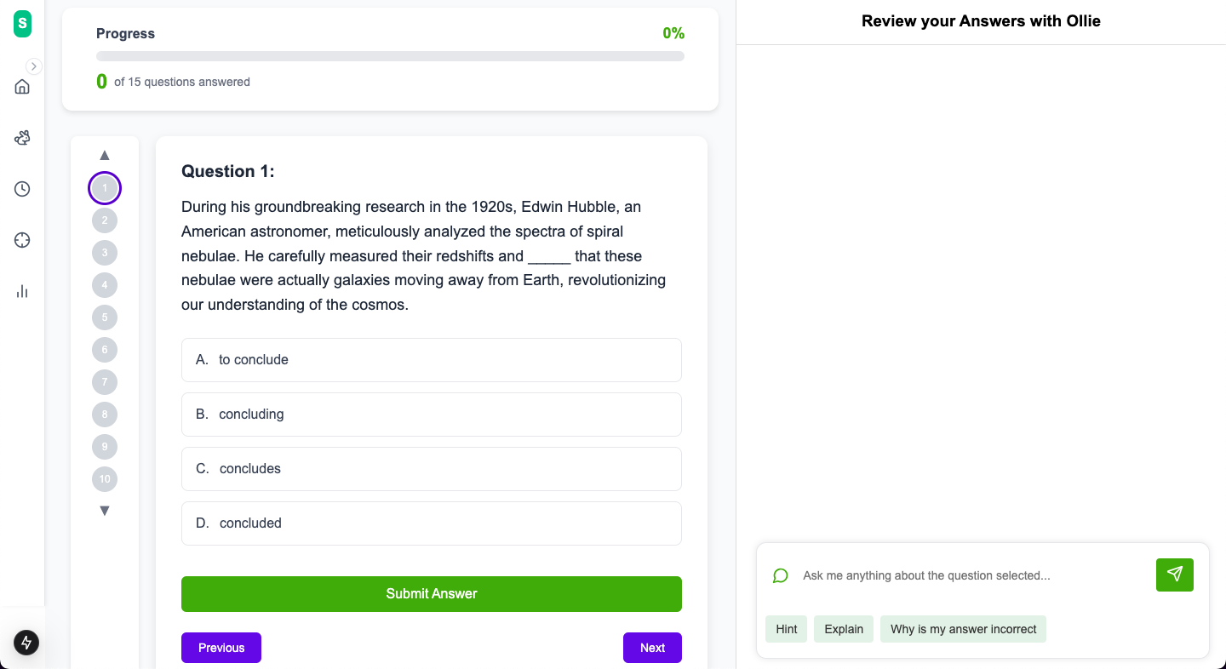
Task: Click up arrow in question list
Action: click(105, 155)
